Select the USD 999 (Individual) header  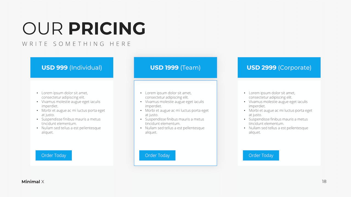click(72, 68)
